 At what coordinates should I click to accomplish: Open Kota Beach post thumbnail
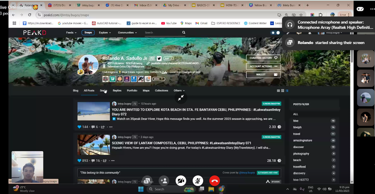(x=94, y=111)
